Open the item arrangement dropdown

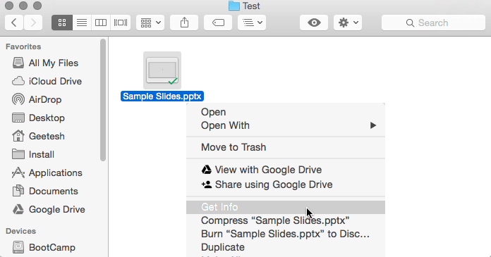coord(150,23)
